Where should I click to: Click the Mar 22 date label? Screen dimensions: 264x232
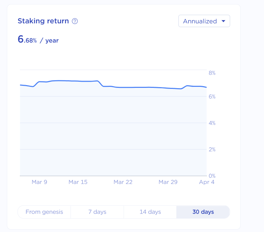pos(123,182)
